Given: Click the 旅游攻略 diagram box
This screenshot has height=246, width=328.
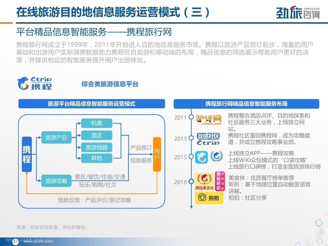Looking at the screenshot, I should click(x=56, y=181).
